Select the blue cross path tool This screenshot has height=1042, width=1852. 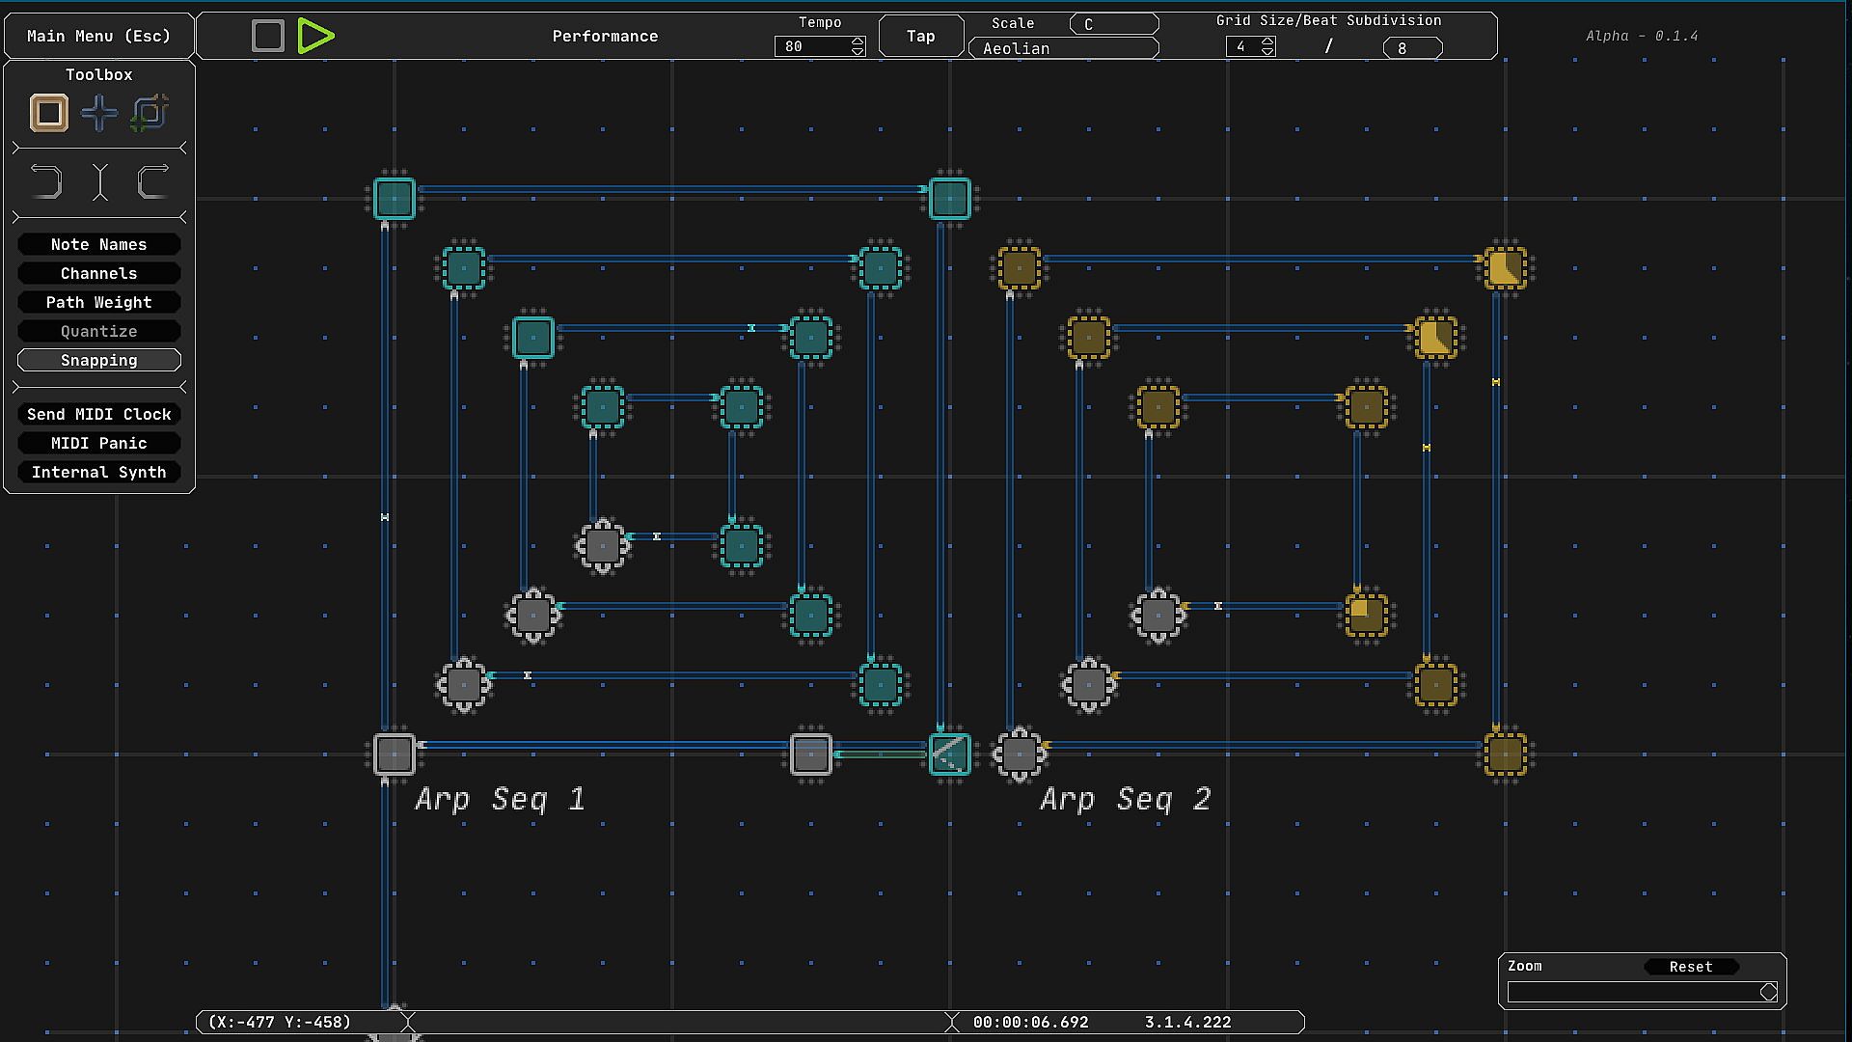99,113
